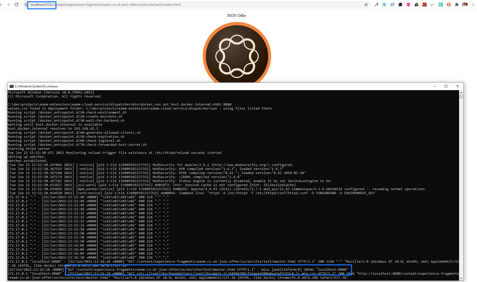The image size is (477, 282).
Task: Click the AEM logo image
Action: [237, 52]
